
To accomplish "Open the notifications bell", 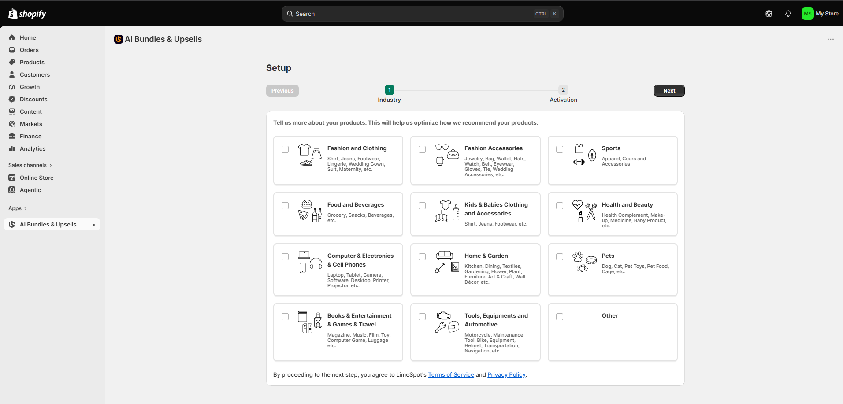I will point(788,14).
